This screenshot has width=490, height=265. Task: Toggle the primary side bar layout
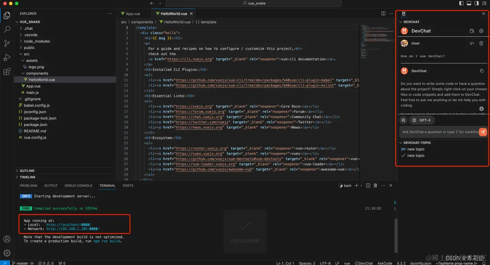(461, 3)
